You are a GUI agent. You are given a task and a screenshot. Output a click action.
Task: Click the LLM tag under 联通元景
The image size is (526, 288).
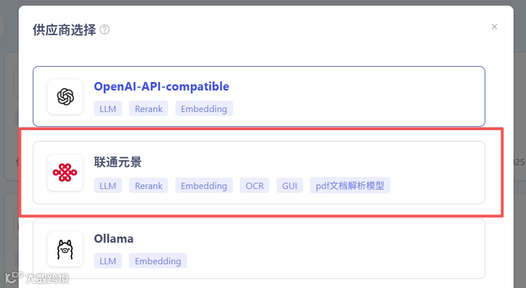pyautogui.click(x=107, y=186)
